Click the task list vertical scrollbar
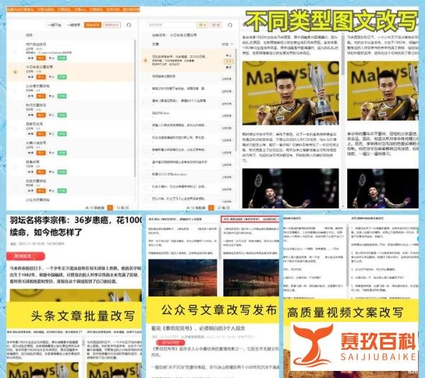The width and height of the screenshot is (425, 378). (135, 109)
